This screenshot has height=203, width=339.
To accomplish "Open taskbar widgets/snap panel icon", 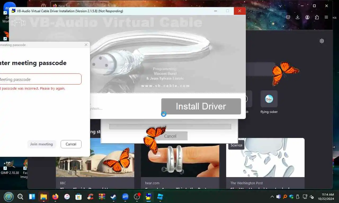I will click(x=32, y=197).
